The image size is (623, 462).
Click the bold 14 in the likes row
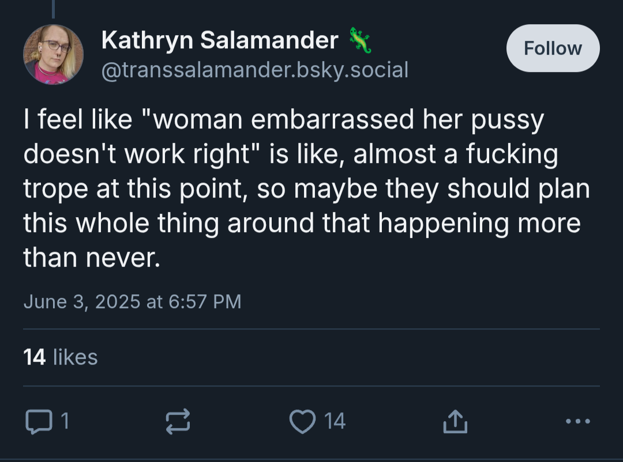click(34, 357)
